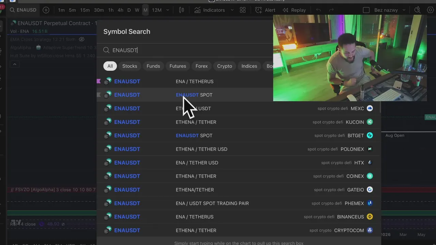Select the 'ETHENA / TETHER USD' result

[201, 149]
